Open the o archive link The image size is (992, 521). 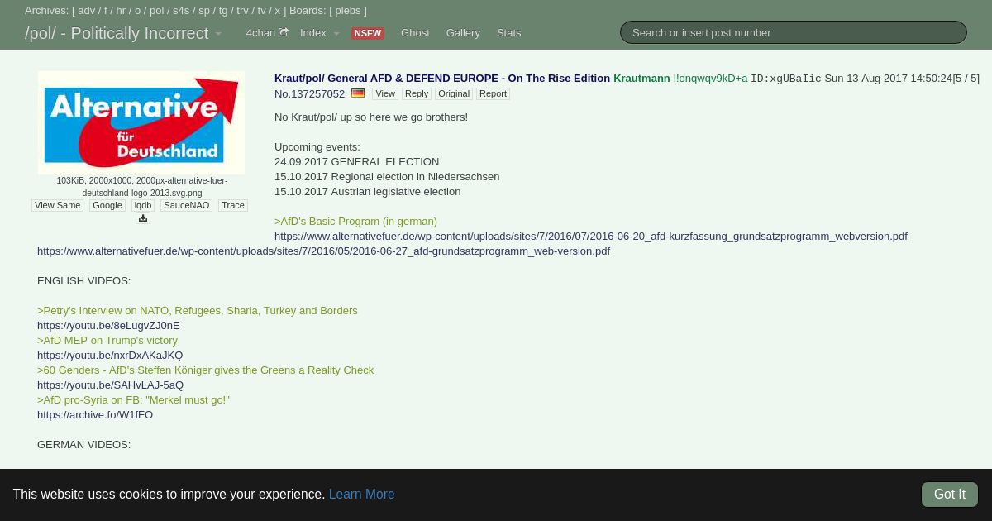(x=138, y=10)
